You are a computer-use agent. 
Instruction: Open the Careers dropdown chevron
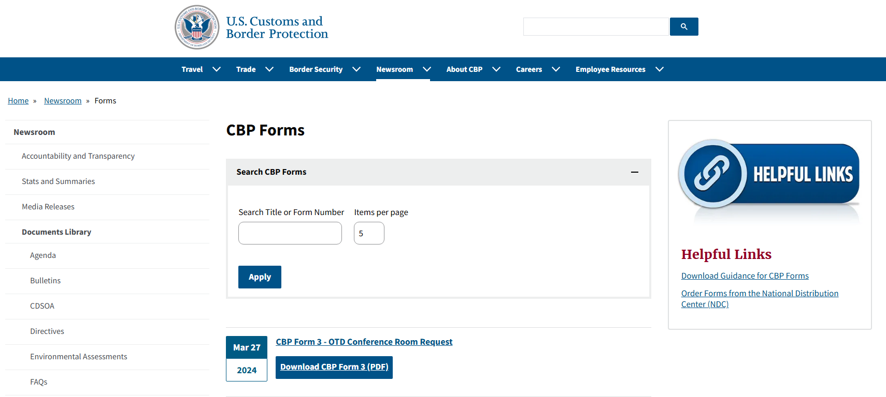coord(556,69)
